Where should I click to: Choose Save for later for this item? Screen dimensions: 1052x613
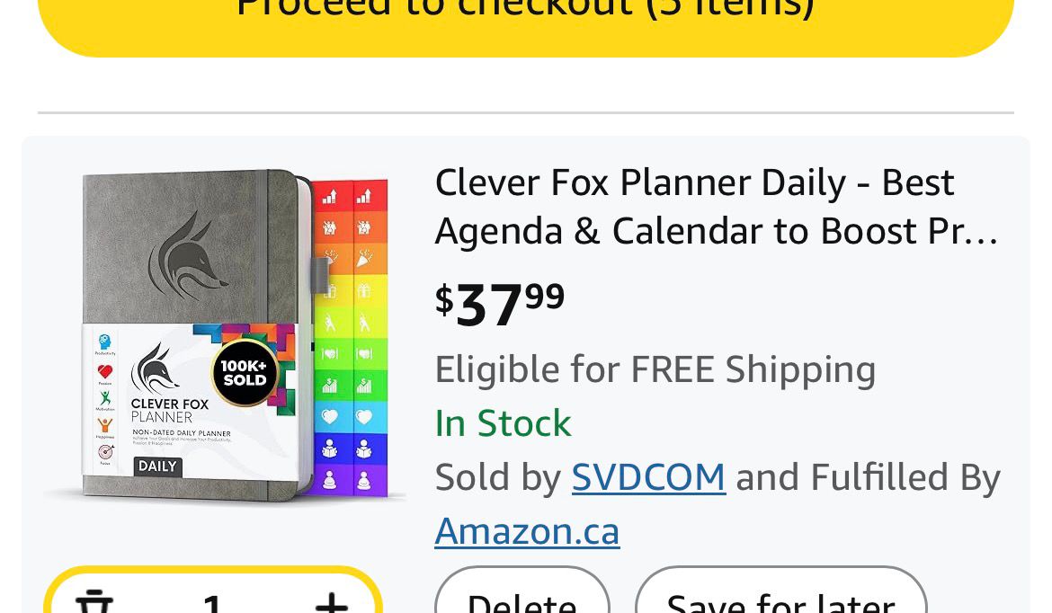click(780, 598)
